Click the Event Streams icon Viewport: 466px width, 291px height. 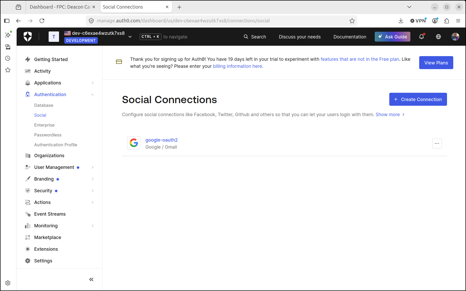click(28, 214)
